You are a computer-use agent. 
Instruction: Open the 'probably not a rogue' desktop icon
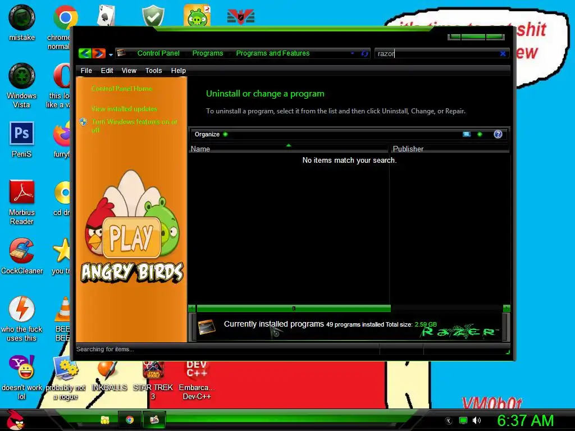pos(65,379)
